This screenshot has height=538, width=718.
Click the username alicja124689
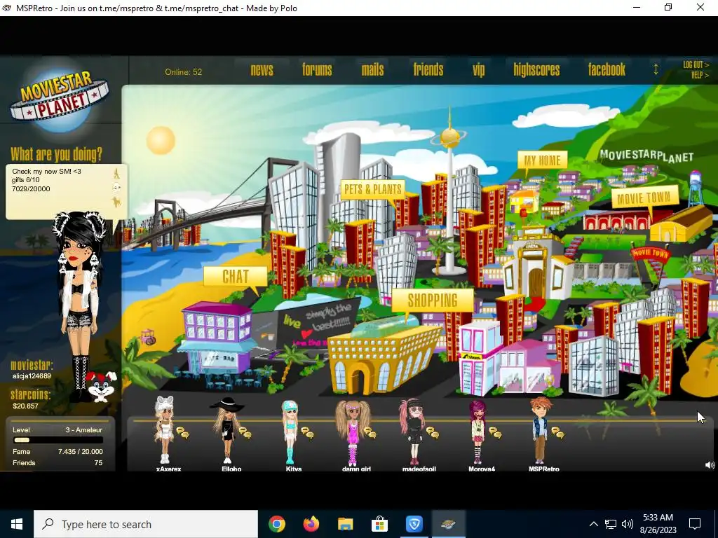point(32,376)
